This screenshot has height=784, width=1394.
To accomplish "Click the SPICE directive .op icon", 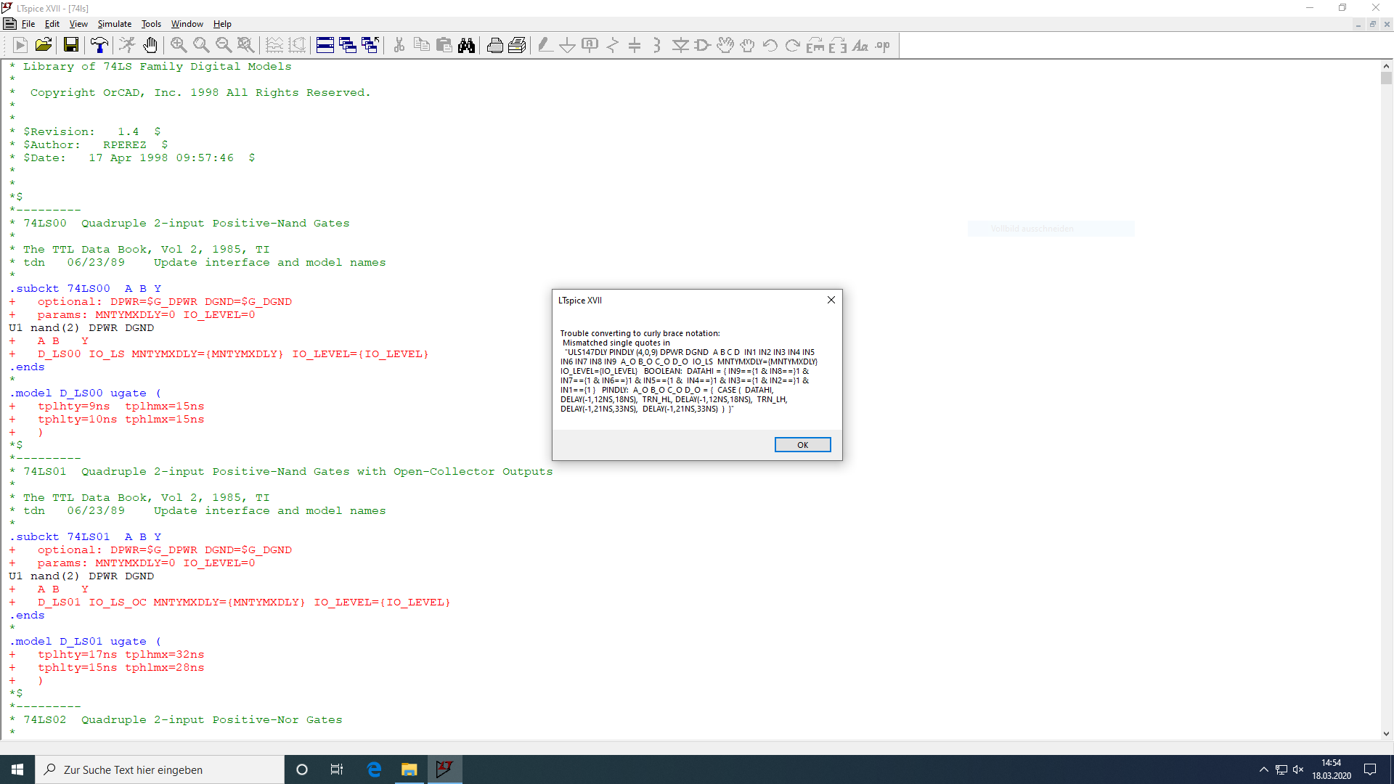I will (883, 46).
